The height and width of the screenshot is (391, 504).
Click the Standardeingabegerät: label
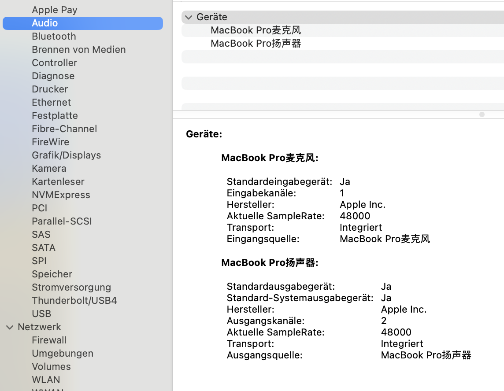click(279, 182)
